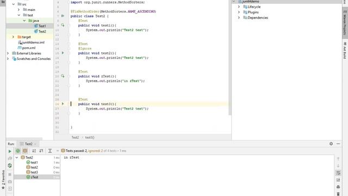Rerun Test2 with the green play button
The image size is (348, 196).
pos(10,151)
